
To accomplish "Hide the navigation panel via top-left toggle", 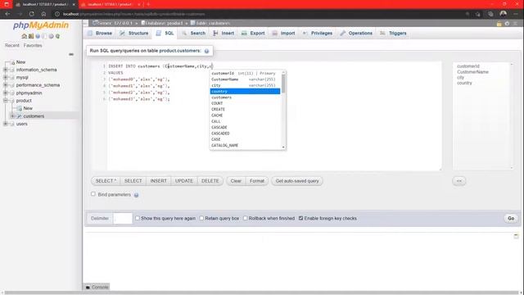I will tap(85, 23).
